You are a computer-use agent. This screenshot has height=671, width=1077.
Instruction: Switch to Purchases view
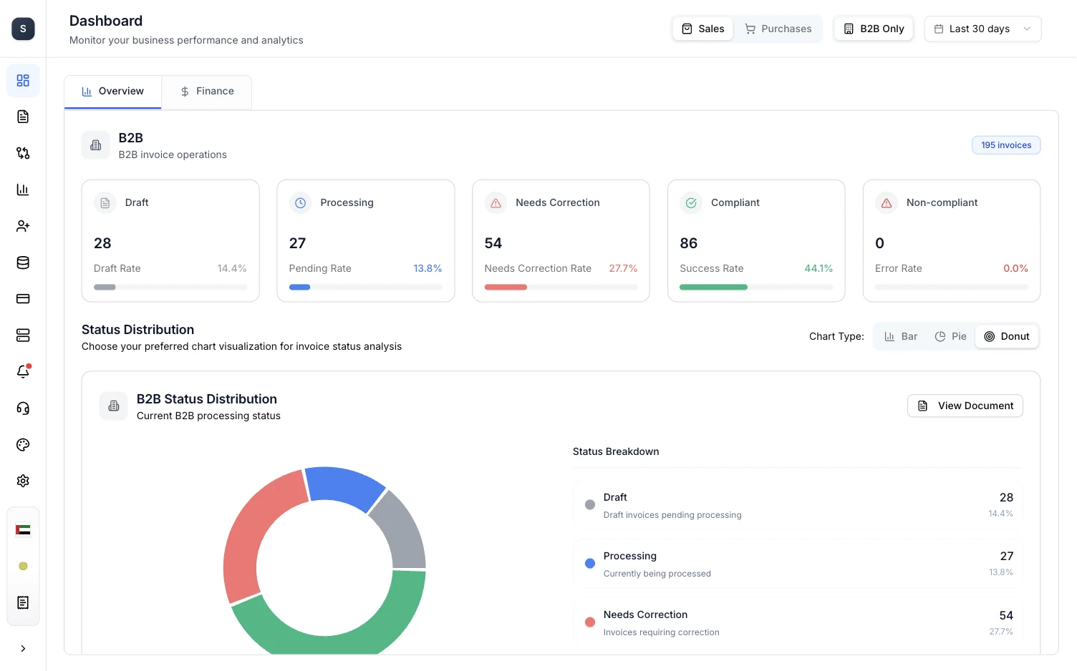778,29
